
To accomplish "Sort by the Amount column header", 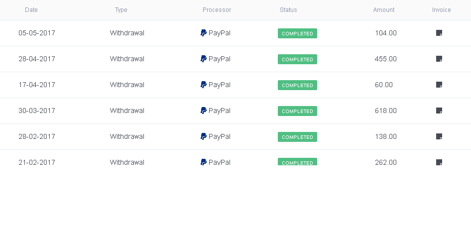I will coord(384,10).
